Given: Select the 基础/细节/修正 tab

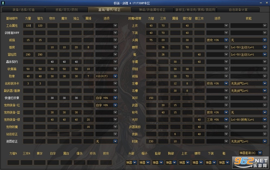Looking at the screenshot, I should click(x=109, y=10).
